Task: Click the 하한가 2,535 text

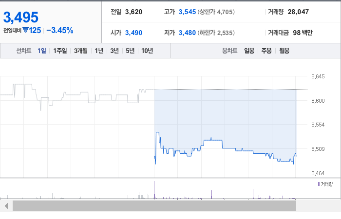Action: [216, 33]
